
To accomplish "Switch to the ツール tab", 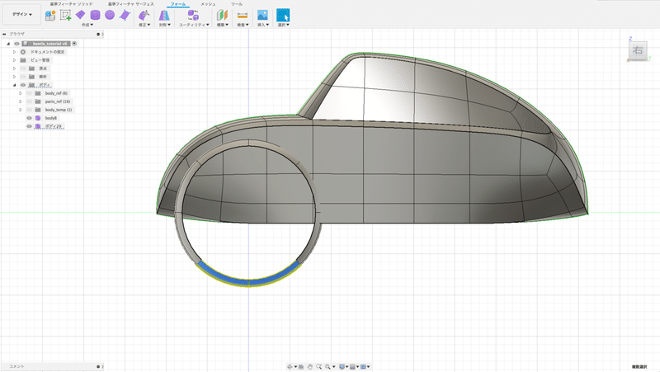I will coord(237,4).
